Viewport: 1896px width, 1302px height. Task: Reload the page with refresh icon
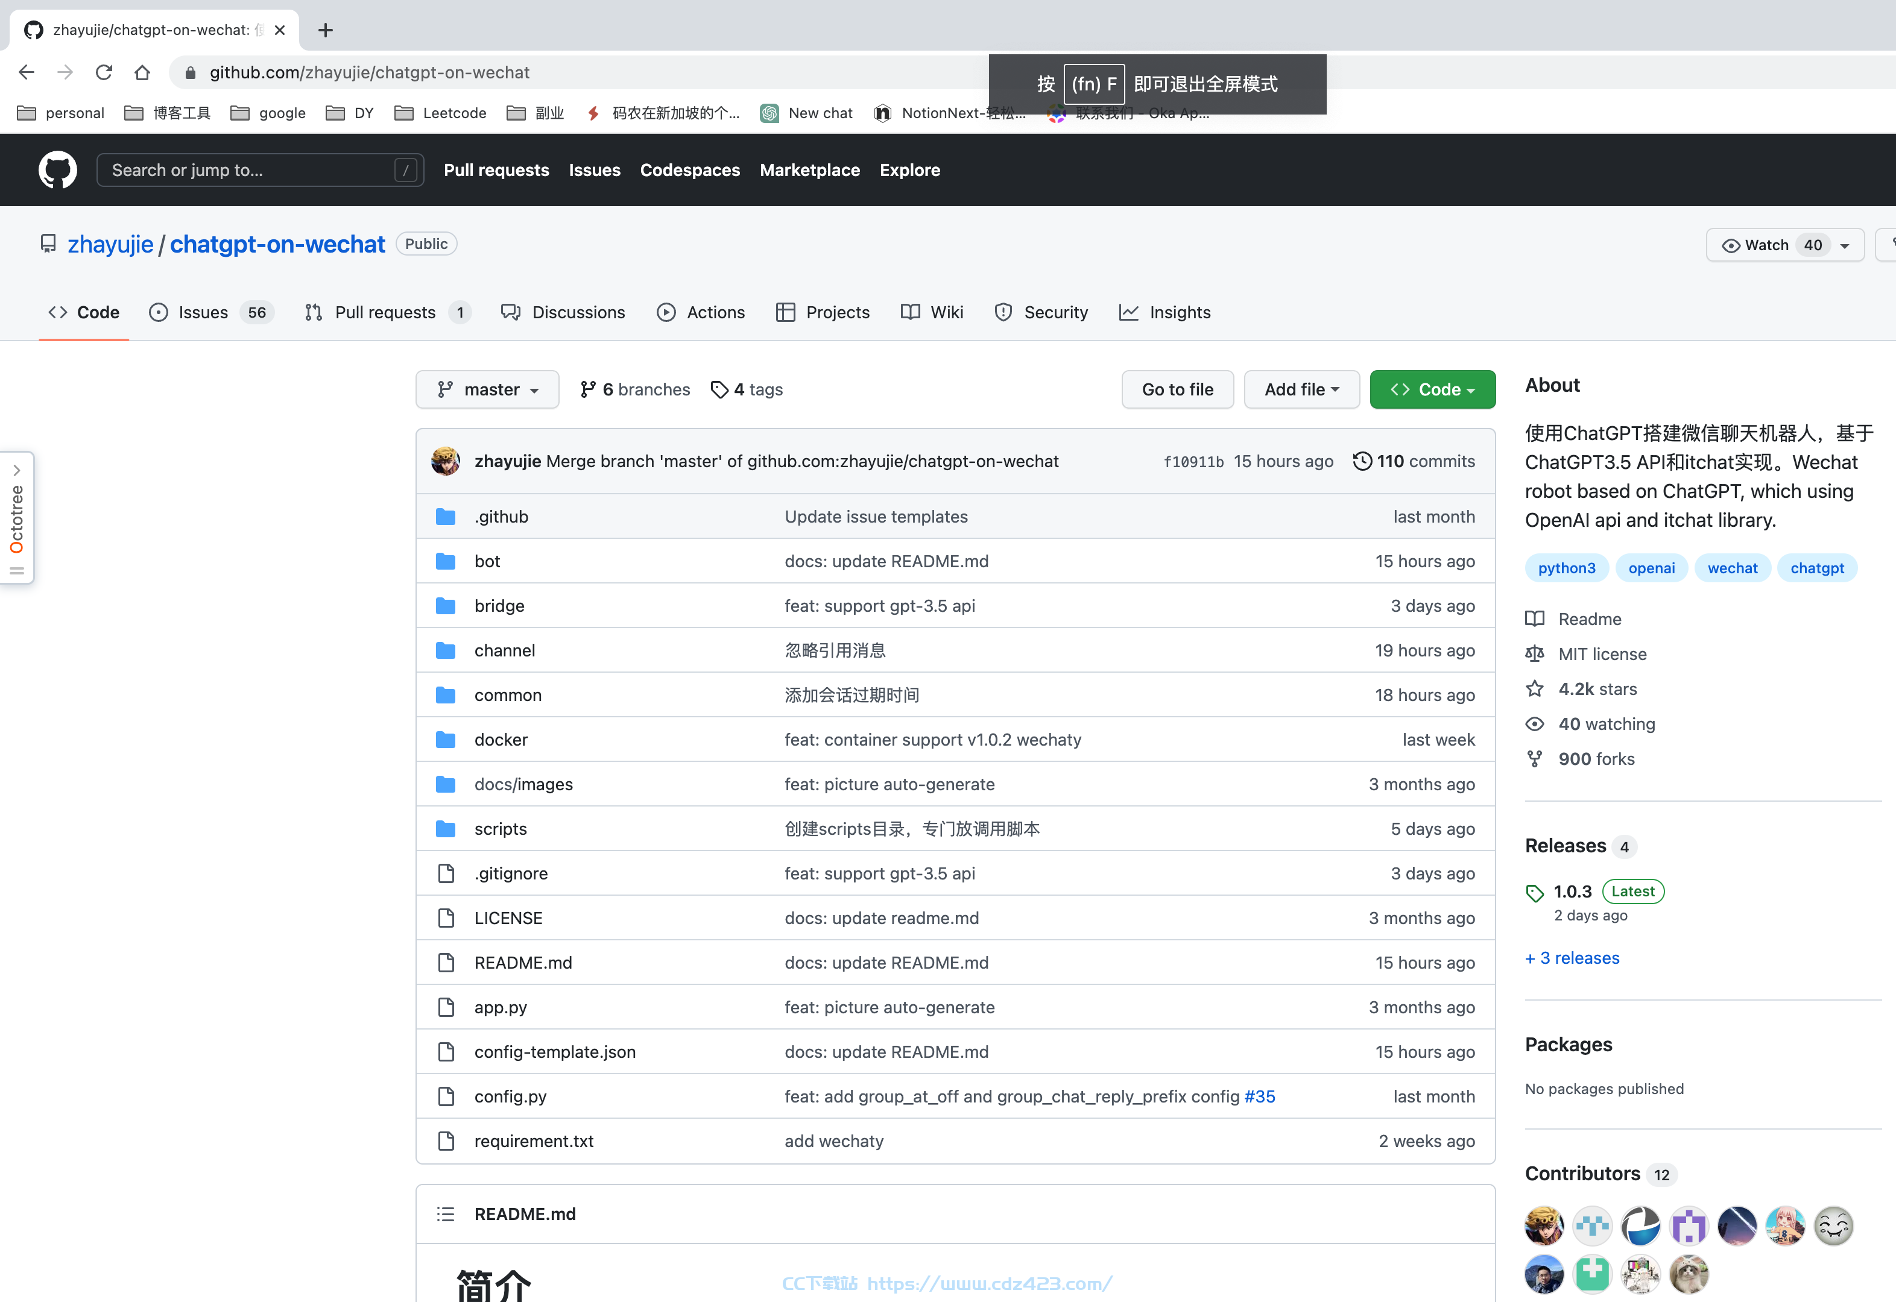[x=104, y=72]
